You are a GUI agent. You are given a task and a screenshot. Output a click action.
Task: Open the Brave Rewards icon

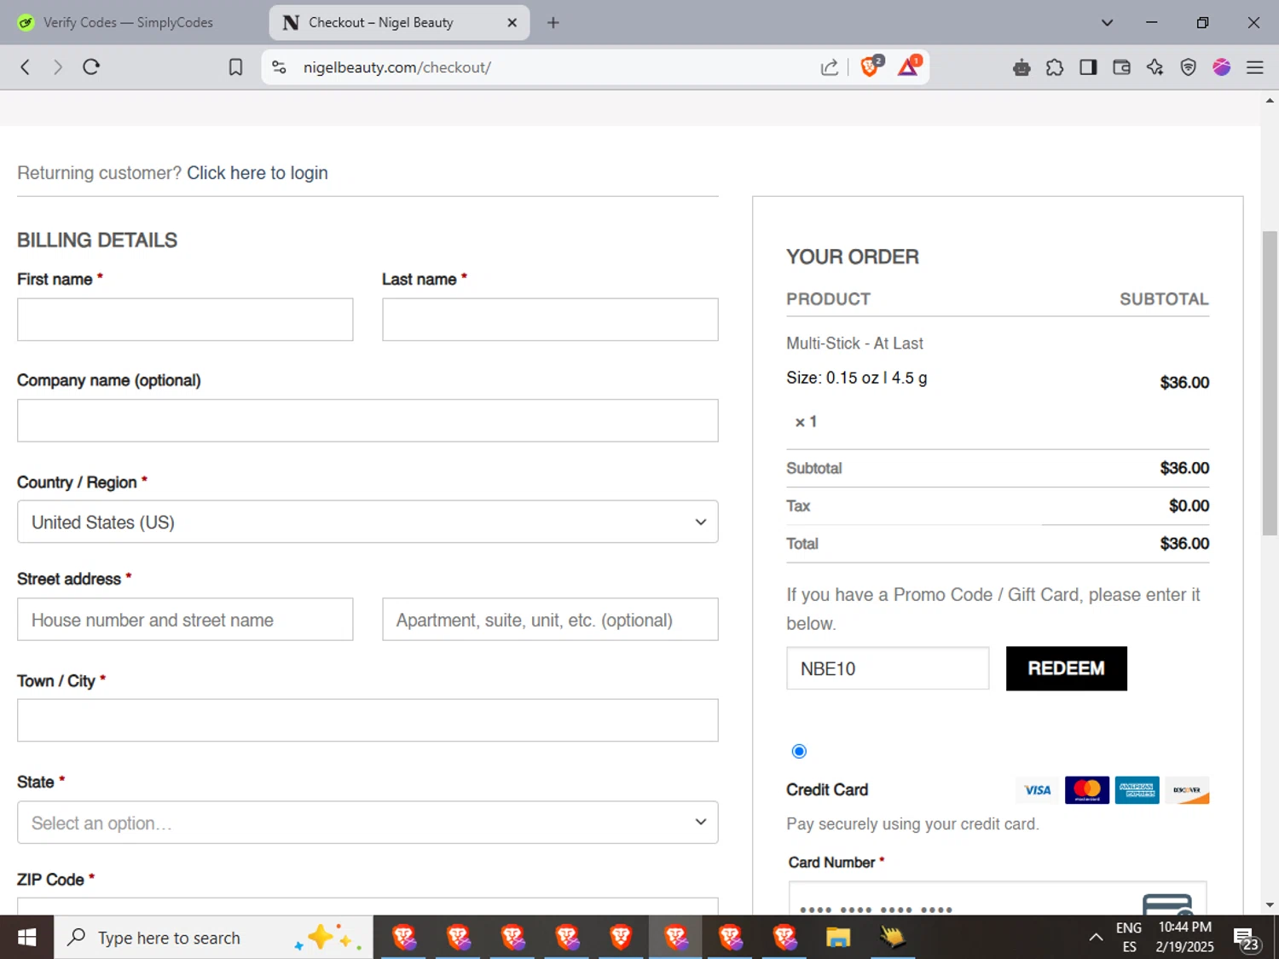click(x=909, y=66)
